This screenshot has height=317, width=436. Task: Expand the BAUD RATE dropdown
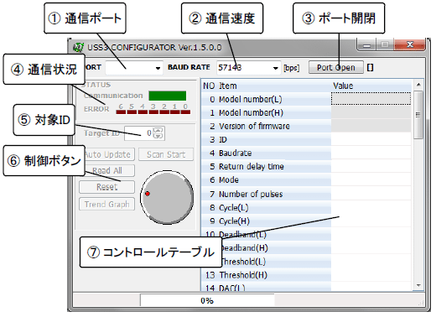click(x=276, y=68)
